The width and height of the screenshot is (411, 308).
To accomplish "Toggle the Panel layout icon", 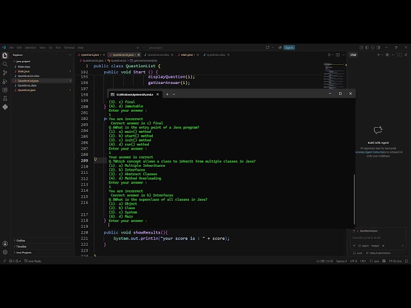I will pyautogui.click(x=372, y=47).
